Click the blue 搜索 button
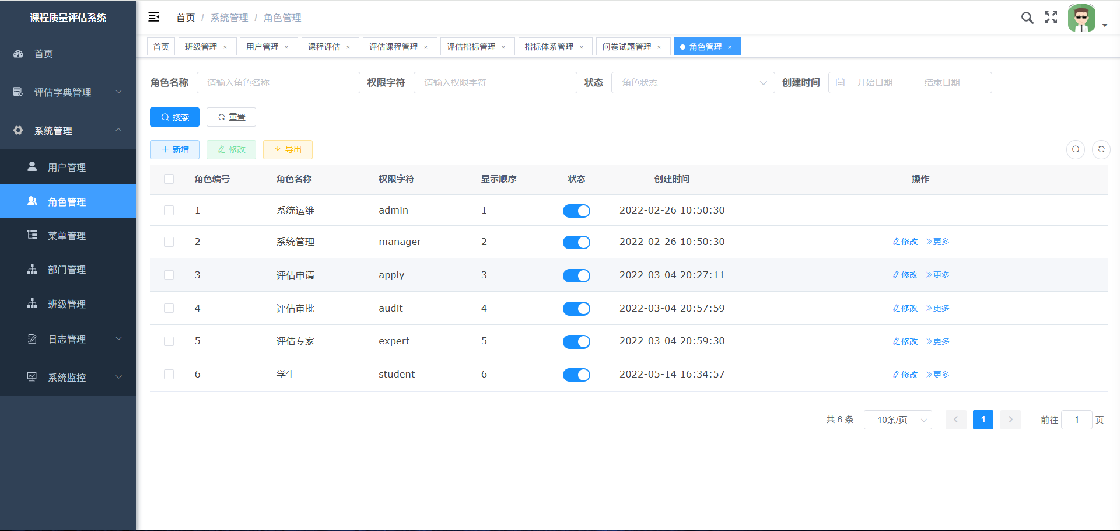The height and width of the screenshot is (531, 1120). tap(174, 117)
